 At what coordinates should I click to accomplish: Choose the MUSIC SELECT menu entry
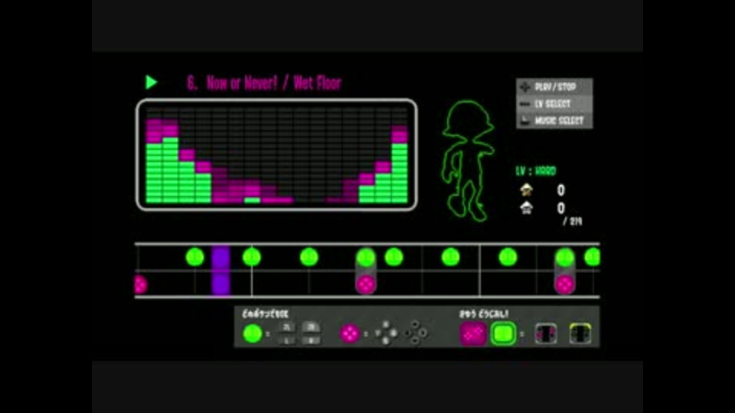pyautogui.click(x=554, y=121)
